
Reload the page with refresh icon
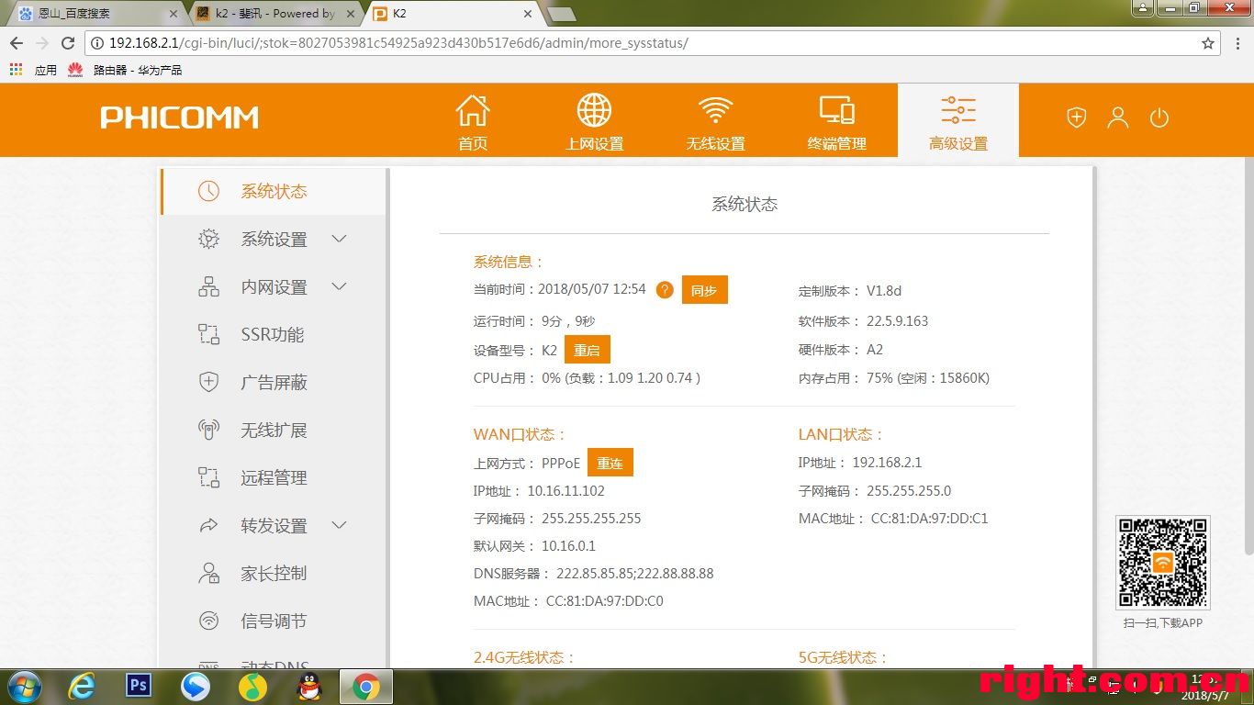pos(67,43)
